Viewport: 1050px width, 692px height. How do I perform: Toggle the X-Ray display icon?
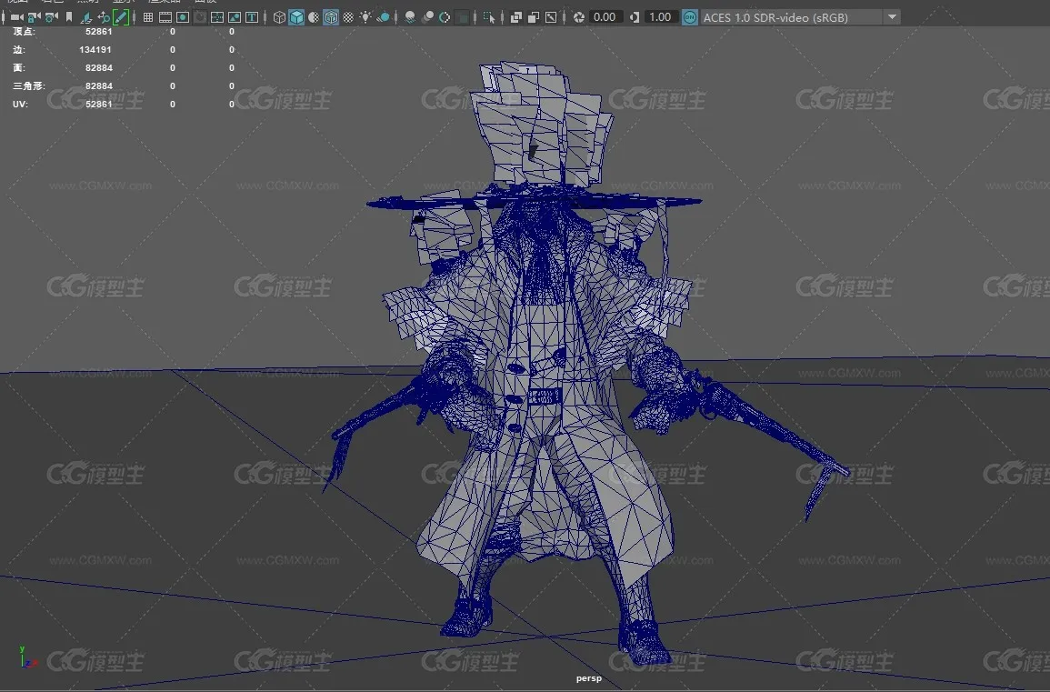pyautogui.click(x=516, y=17)
